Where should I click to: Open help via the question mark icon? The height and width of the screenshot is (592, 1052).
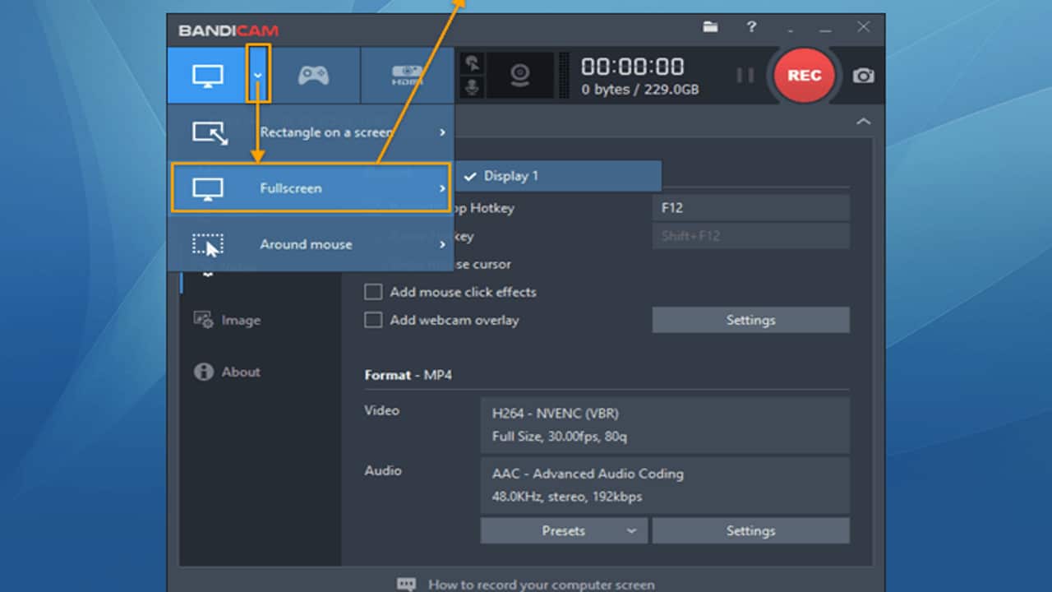(x=751, y=27)
